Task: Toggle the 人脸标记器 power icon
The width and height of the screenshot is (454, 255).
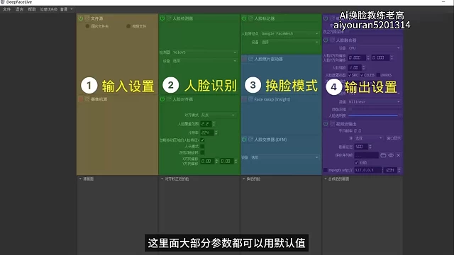Action: (244, 18)
